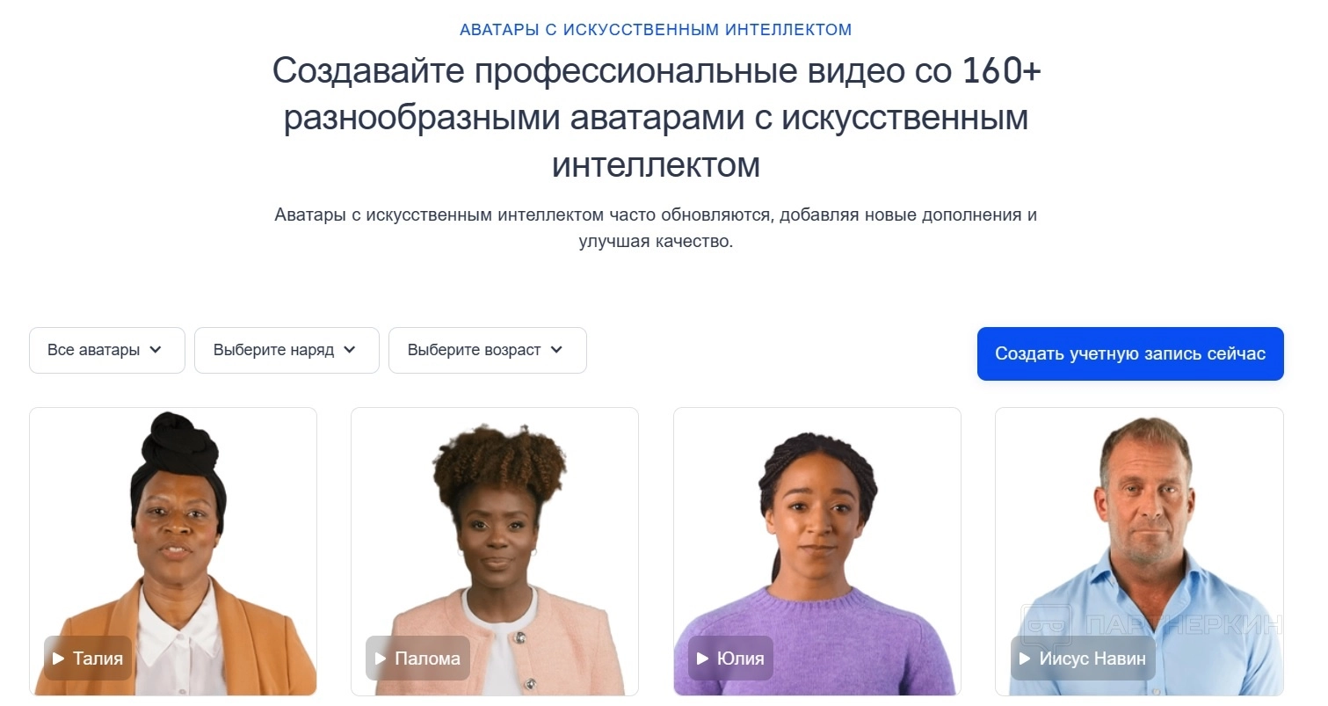Screen dimensions: 1328x706
Task: Choose Юлия's avatar photo in purple sweater
Action: 817,551
